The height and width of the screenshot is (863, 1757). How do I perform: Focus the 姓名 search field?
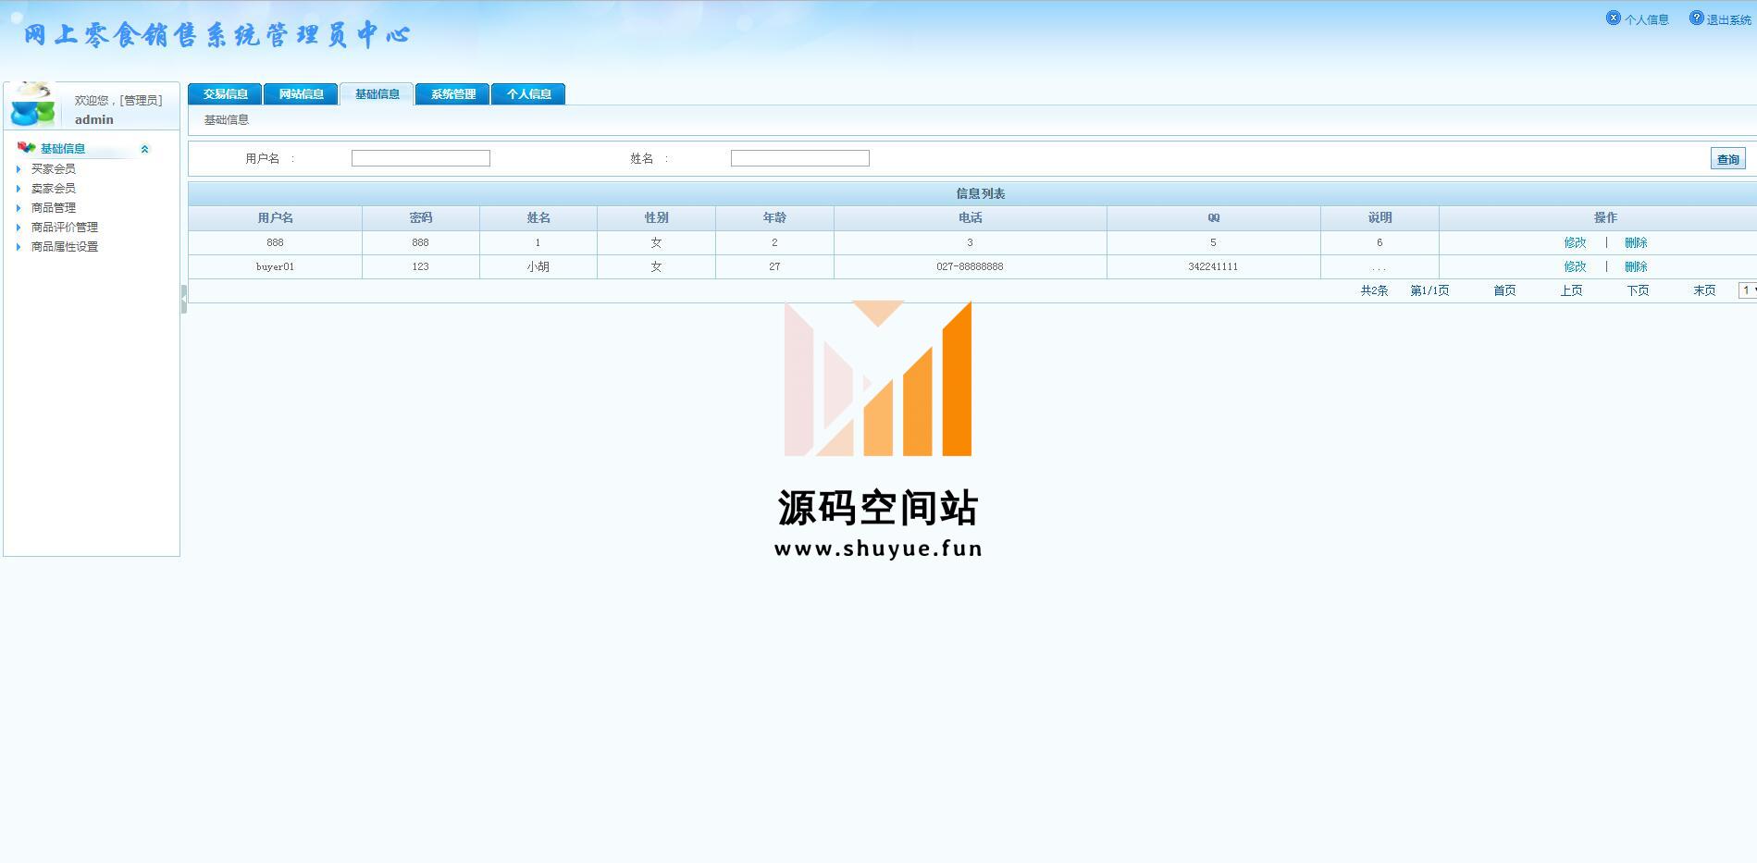click(800, 158)
